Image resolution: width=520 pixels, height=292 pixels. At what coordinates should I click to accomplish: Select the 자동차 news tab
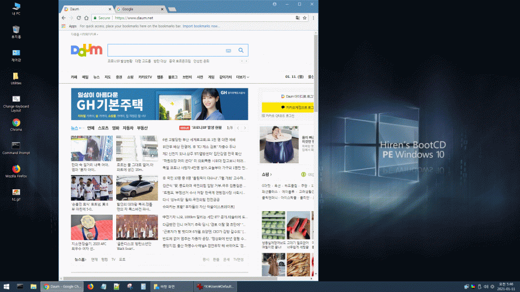[x=128, y=128]
